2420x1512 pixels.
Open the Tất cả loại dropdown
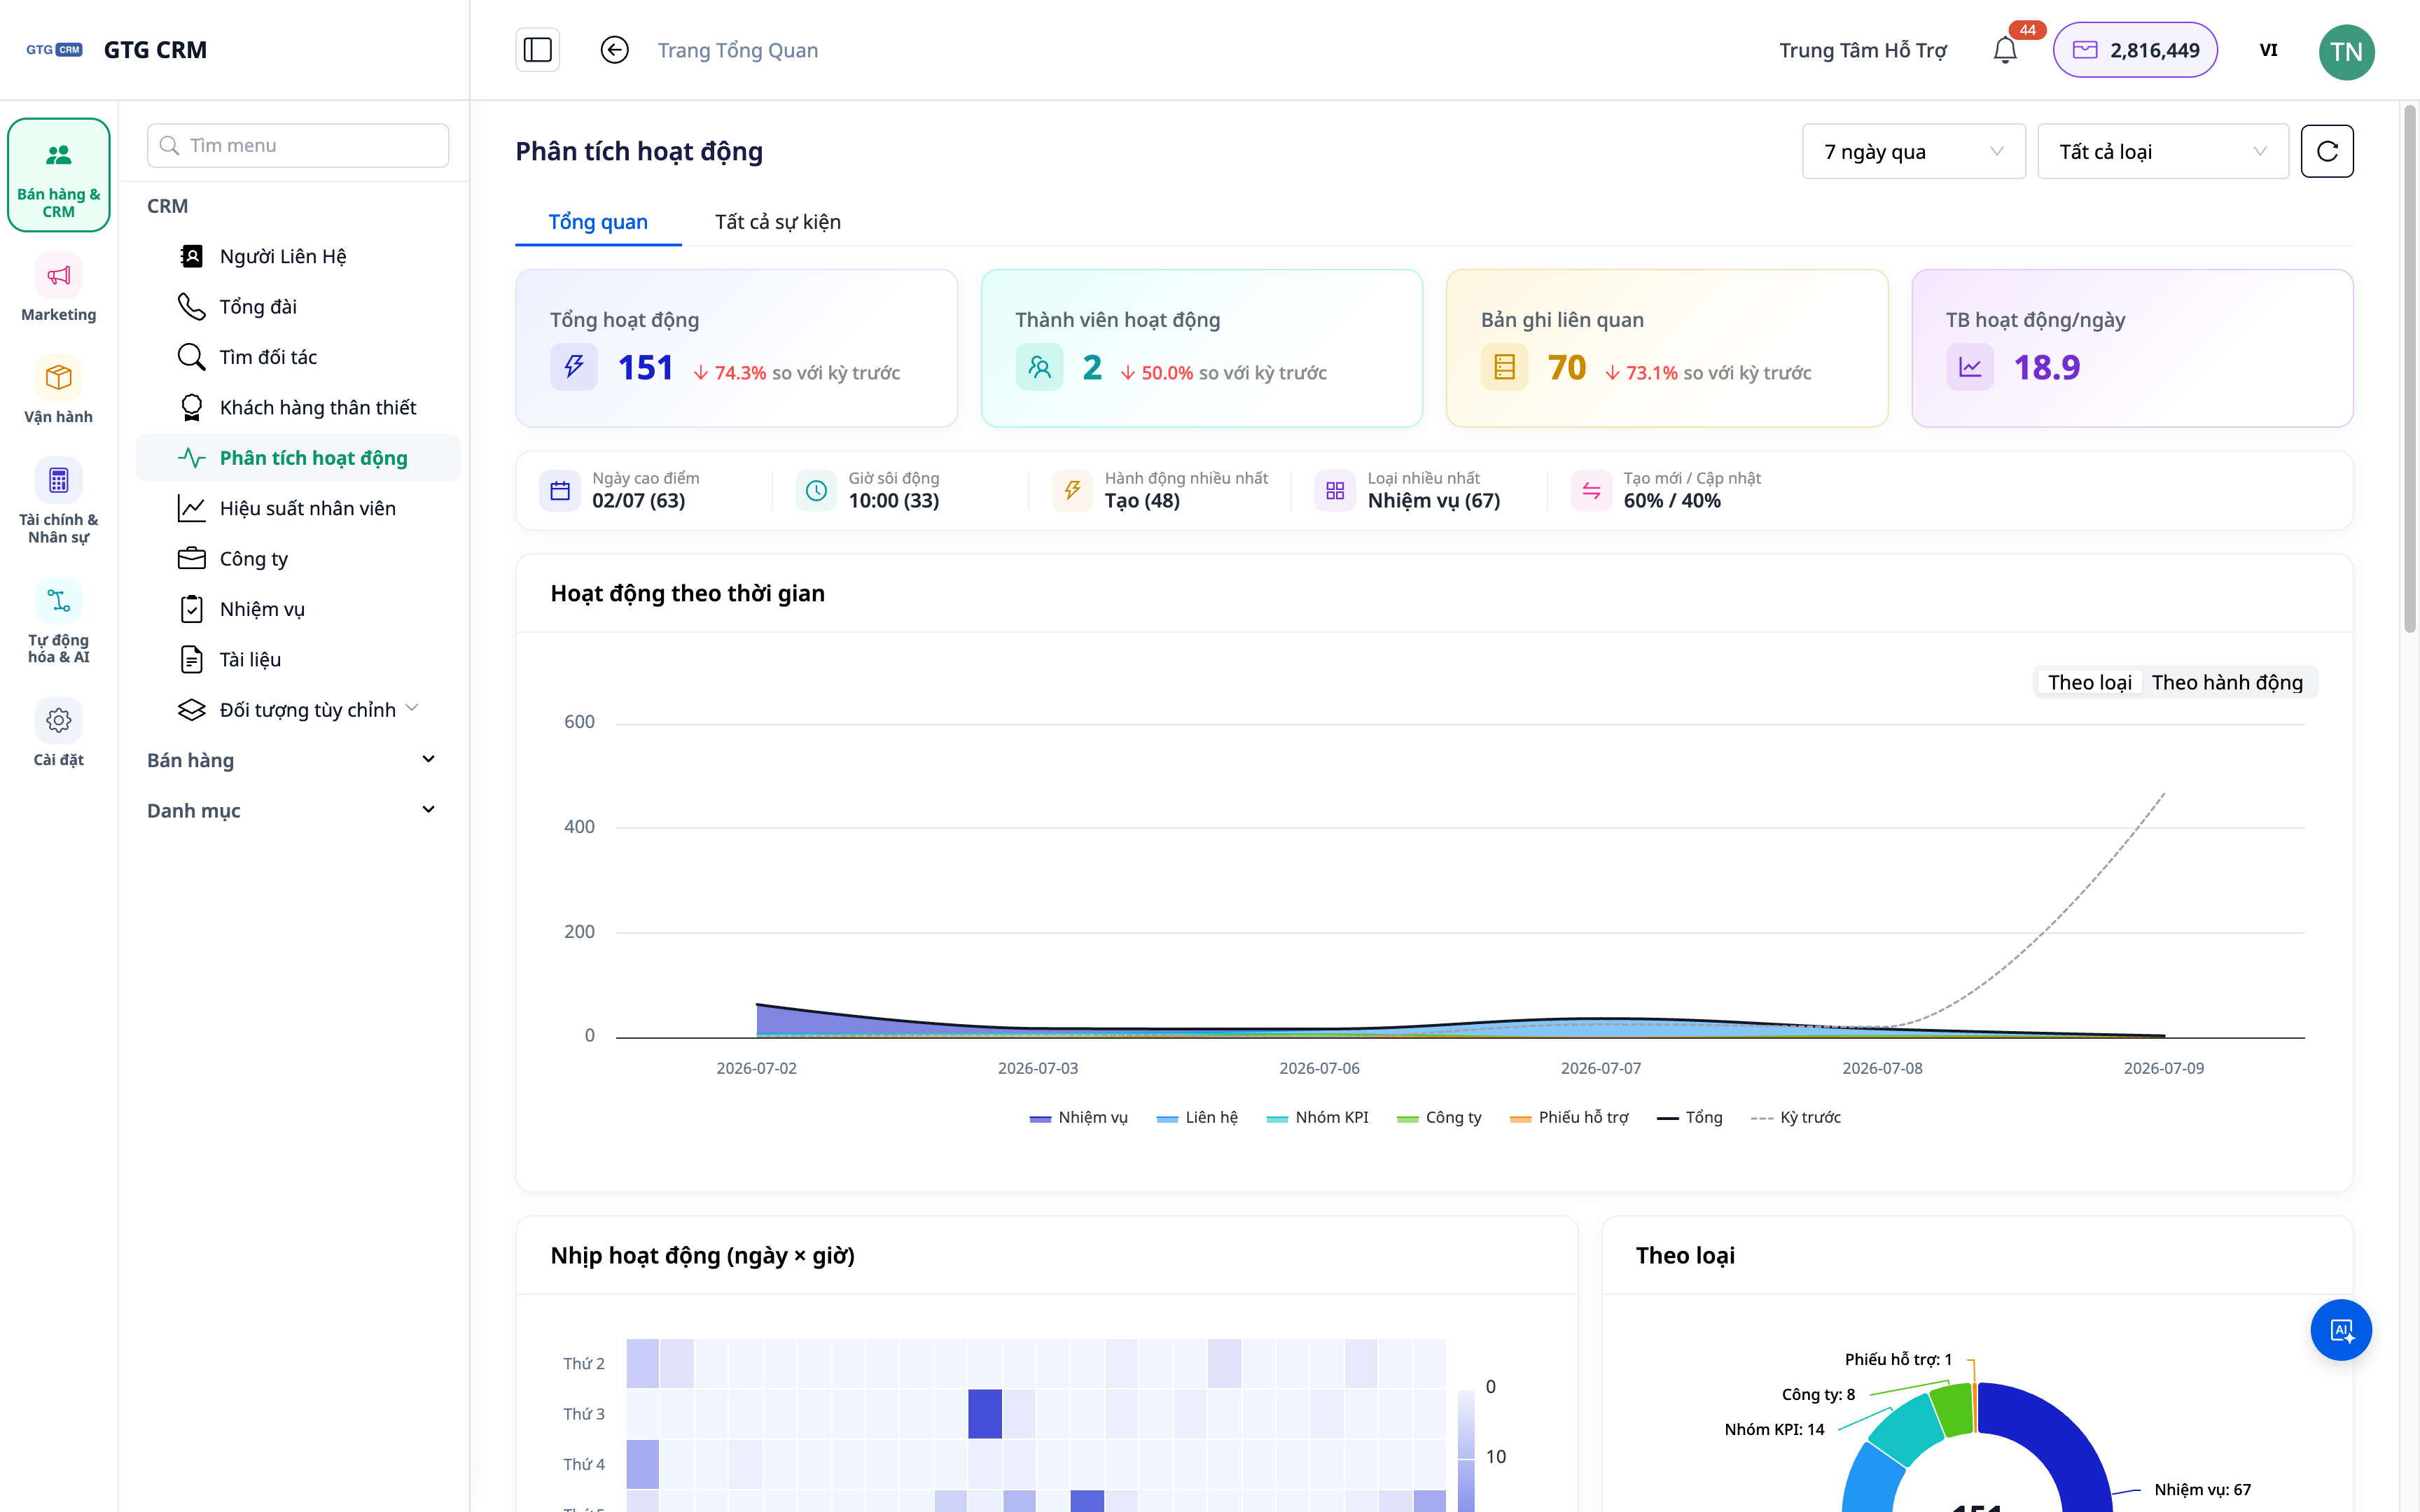coord(2162,151)
